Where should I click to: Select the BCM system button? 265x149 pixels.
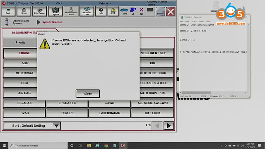20,83
